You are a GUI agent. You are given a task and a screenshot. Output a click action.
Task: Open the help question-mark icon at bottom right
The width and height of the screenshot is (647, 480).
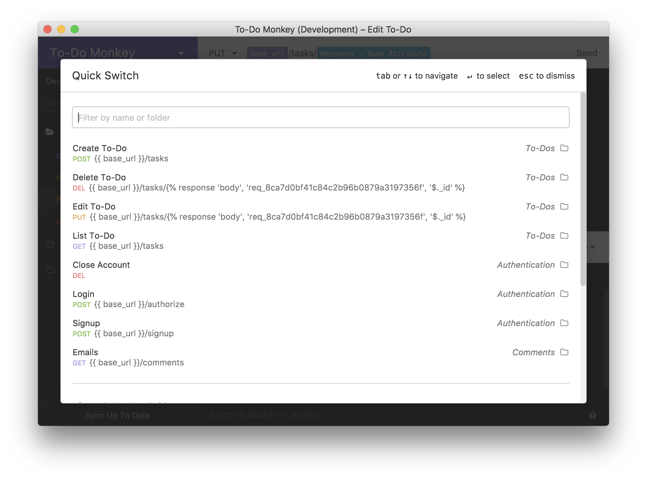(593, 415)
